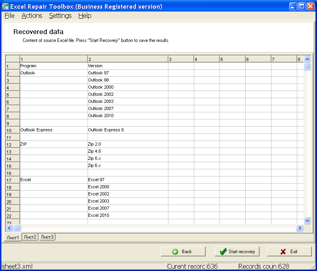Click the Back button

183,252
